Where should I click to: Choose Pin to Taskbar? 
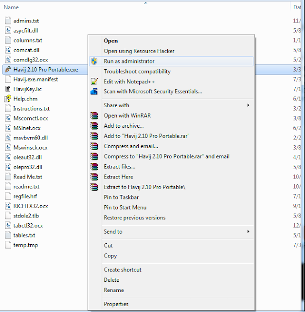pos(171,197)
